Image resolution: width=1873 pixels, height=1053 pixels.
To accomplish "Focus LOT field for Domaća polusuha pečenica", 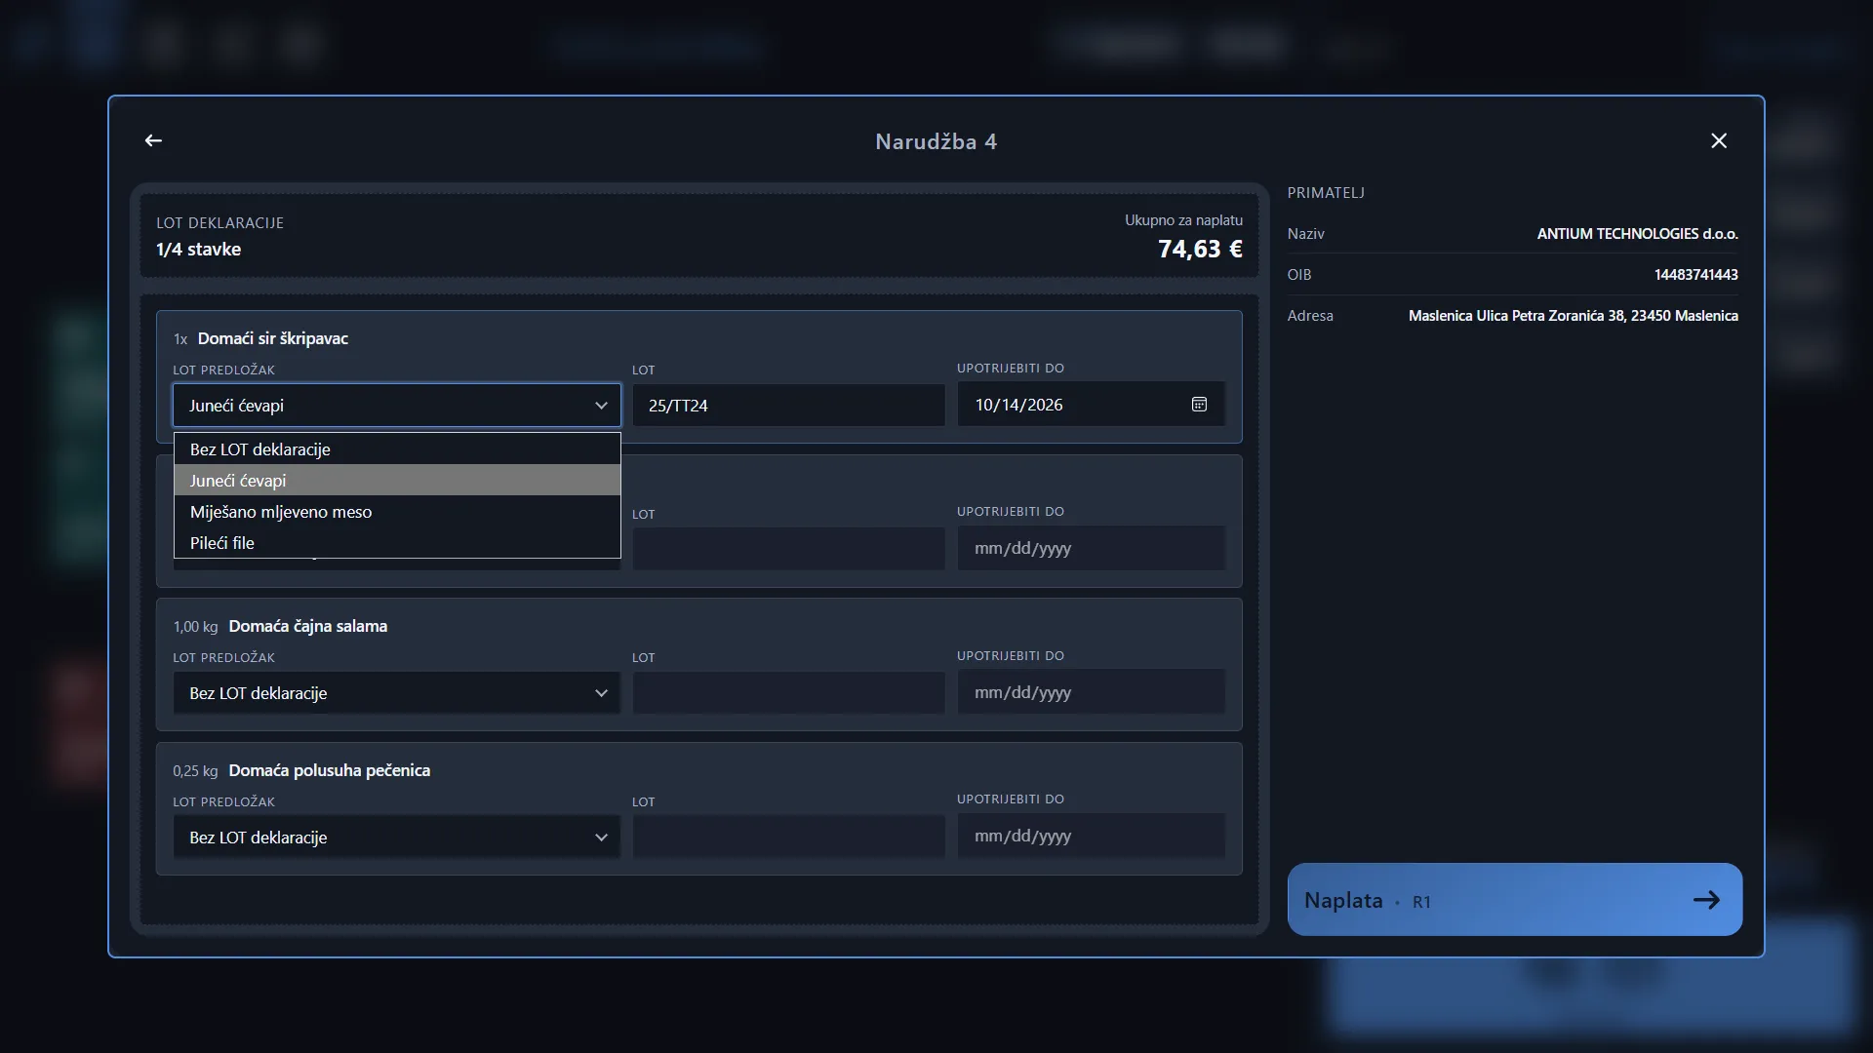I will point(788,838).
